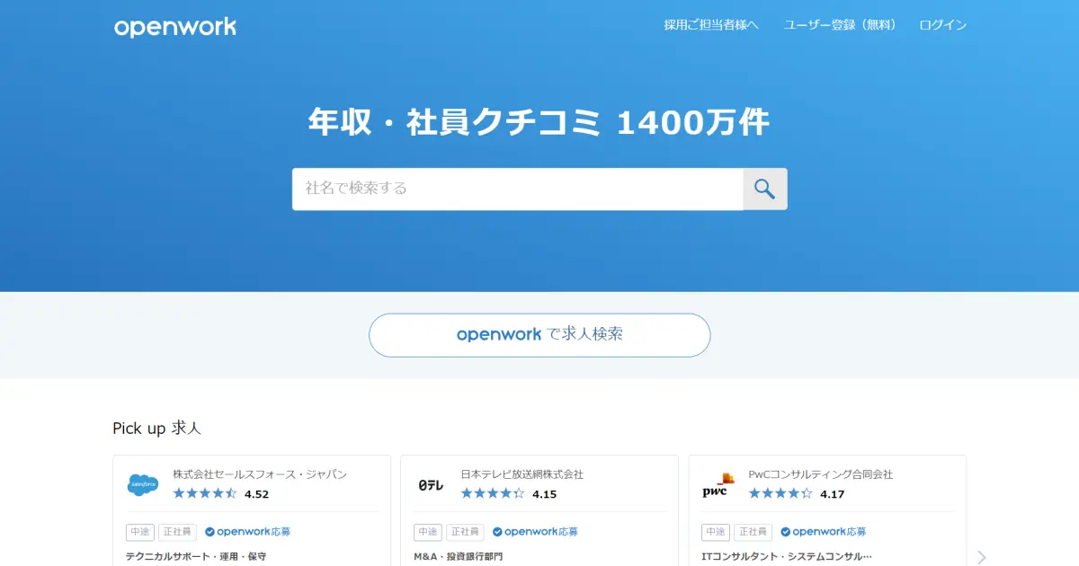Click 中途 tag on Salesforce card
The height and width of the screenshot is (566, 1079).
pos(140,532)
